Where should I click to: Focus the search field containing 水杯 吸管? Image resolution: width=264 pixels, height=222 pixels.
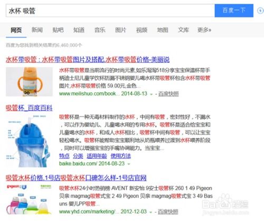(x=110, y=11)
